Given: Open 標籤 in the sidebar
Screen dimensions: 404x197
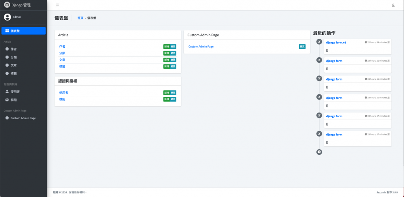Looking at the screenshot, I should (23, 73).
